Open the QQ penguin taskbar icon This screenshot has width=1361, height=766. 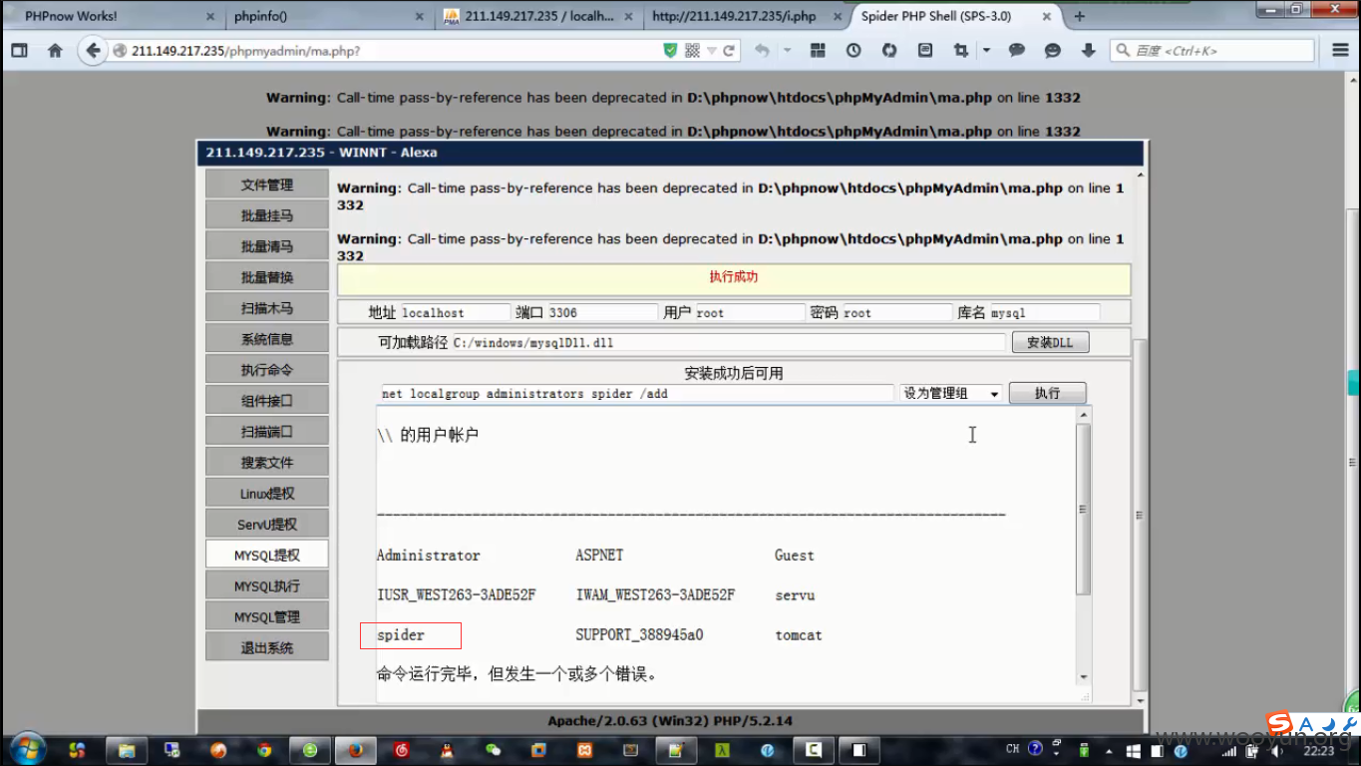click(x=448, y=750)
